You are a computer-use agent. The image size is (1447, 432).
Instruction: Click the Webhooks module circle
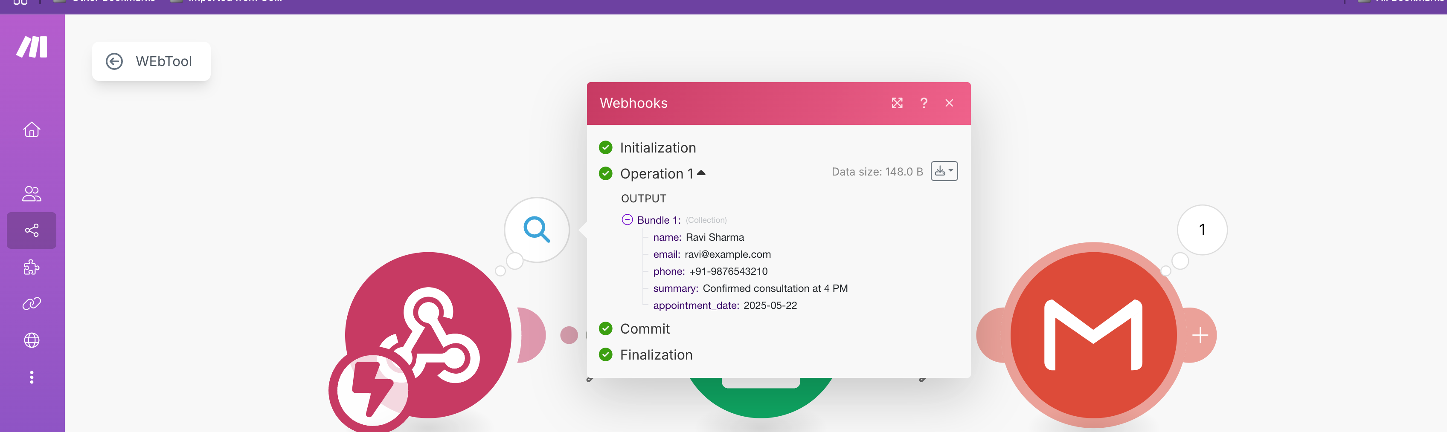tap(428, 335)
